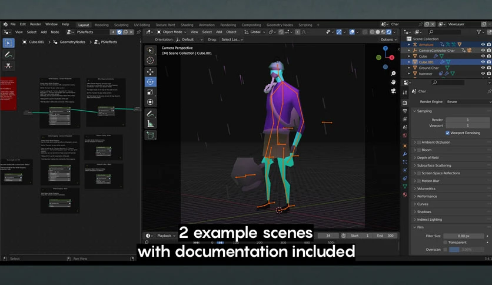Switch to the Geometry Nodes workspace tab
This screenshot has height=285, width=492.
[280, 25]
